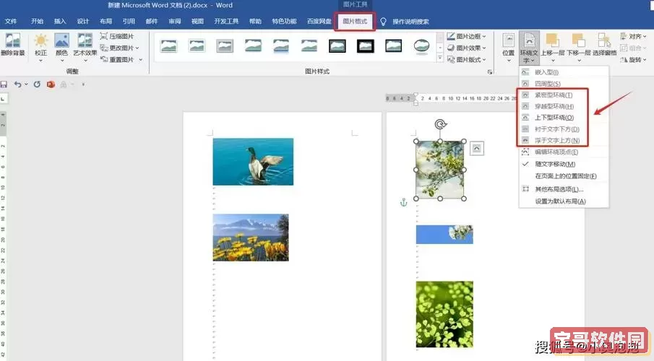The height and width of the screenshot is (361, 654).
Task: Open the 对齐 (Align) dropdown
Action: [x=633, y=36]
